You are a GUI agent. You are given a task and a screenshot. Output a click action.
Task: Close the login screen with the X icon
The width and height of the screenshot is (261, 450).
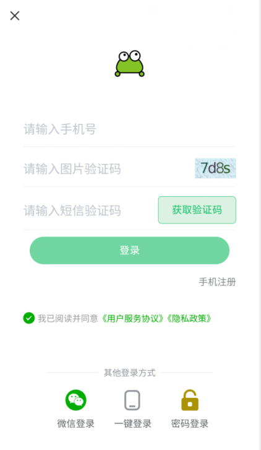click(15, 15)
